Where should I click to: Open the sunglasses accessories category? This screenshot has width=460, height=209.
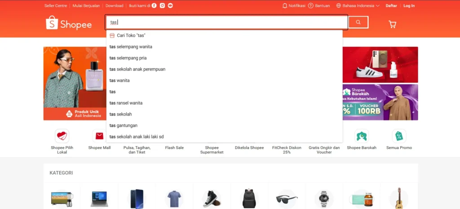click(287, 199)
